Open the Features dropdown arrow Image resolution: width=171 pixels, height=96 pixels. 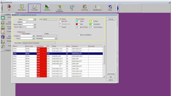pyautogui.click(x=34, y=36)
